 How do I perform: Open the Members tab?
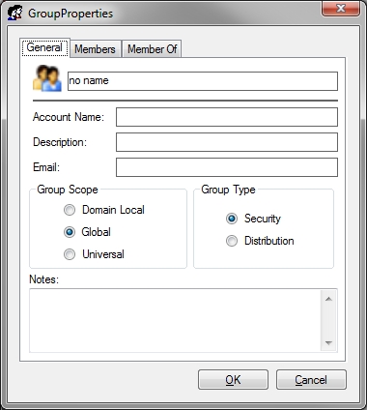96,49
